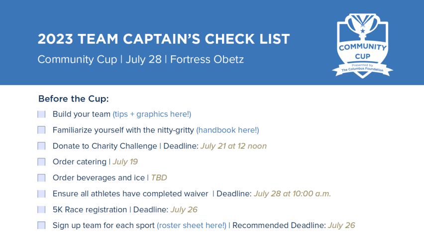Check Order beverages and ice box
This screenshot has height=239, width=424.
pos(41,178)
